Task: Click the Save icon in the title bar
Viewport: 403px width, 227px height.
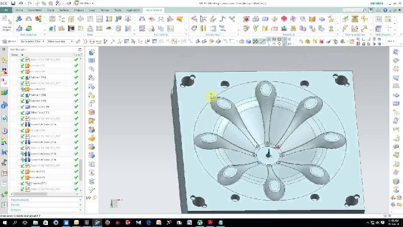Action: pyautogui.click(x=14, y=3)
